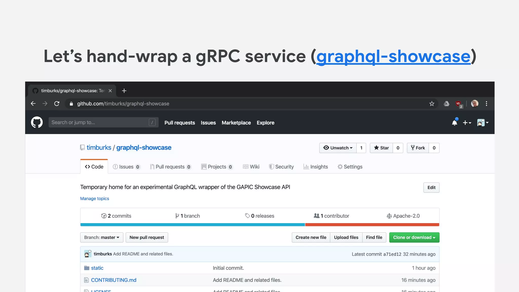Star the repository
519x292 pixels.
pyautogui.click(x=381, y=148)
